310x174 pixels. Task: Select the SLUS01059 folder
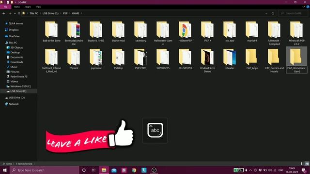point(185,59)
